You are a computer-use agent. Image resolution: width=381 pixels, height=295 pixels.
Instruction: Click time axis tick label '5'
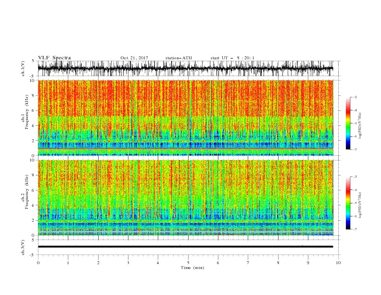[x=188, y=263]
